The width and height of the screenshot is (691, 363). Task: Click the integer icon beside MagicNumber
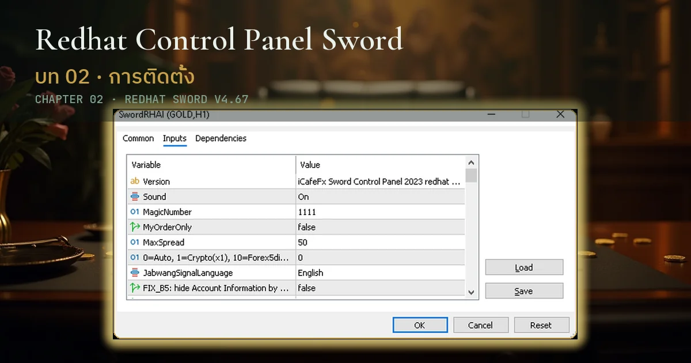click(135, 212)
